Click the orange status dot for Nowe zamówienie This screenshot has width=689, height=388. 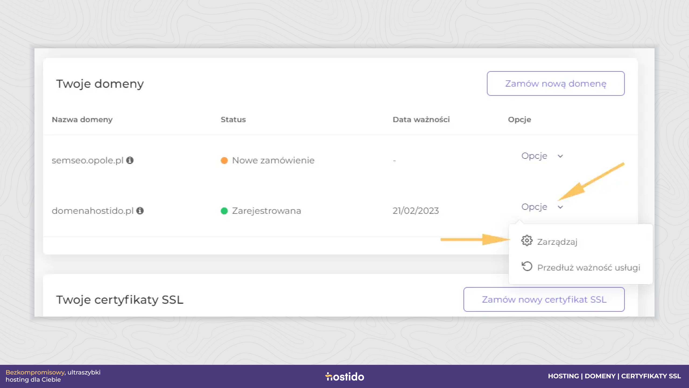[x=224, y=160]
